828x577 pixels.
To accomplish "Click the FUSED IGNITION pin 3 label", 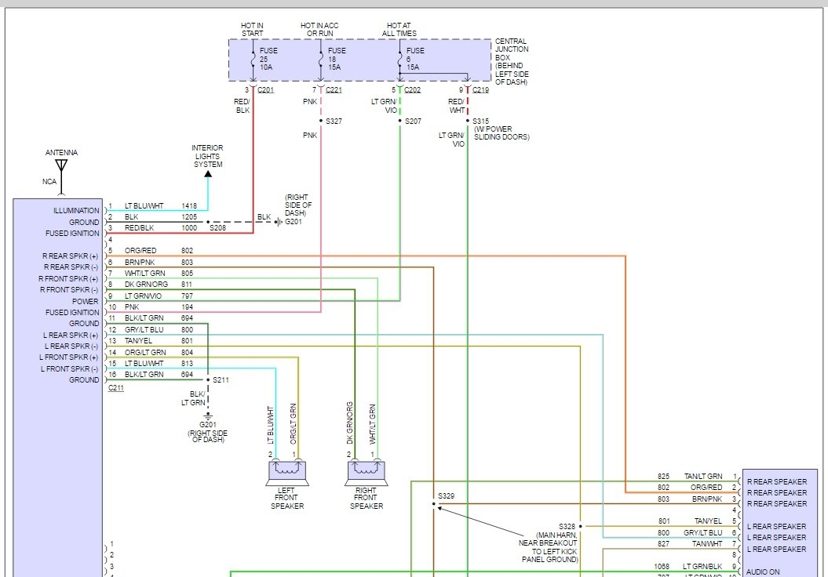I will (71, 234).
